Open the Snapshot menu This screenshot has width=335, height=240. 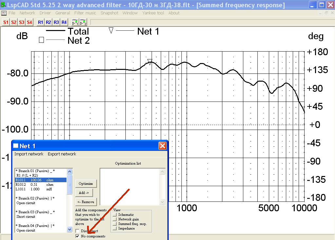(109, 13)
